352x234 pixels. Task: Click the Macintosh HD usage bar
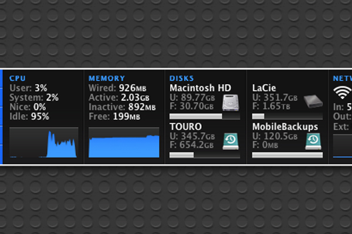tap(205, 116)
